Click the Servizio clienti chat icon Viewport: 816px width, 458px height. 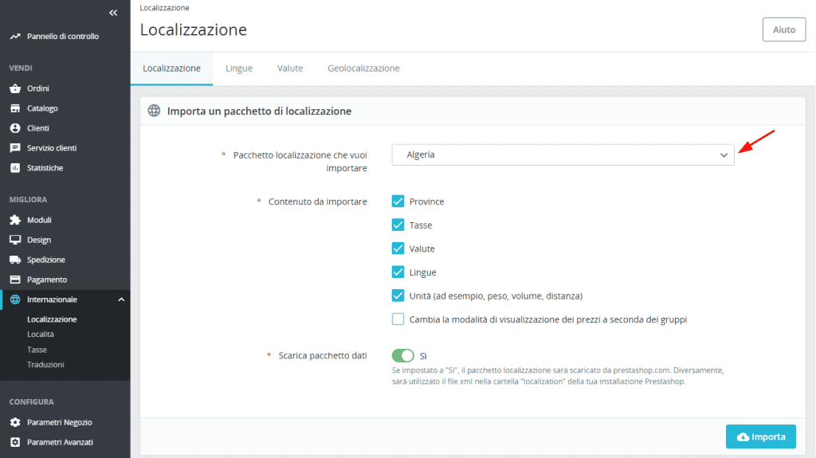tap(15, 148)
